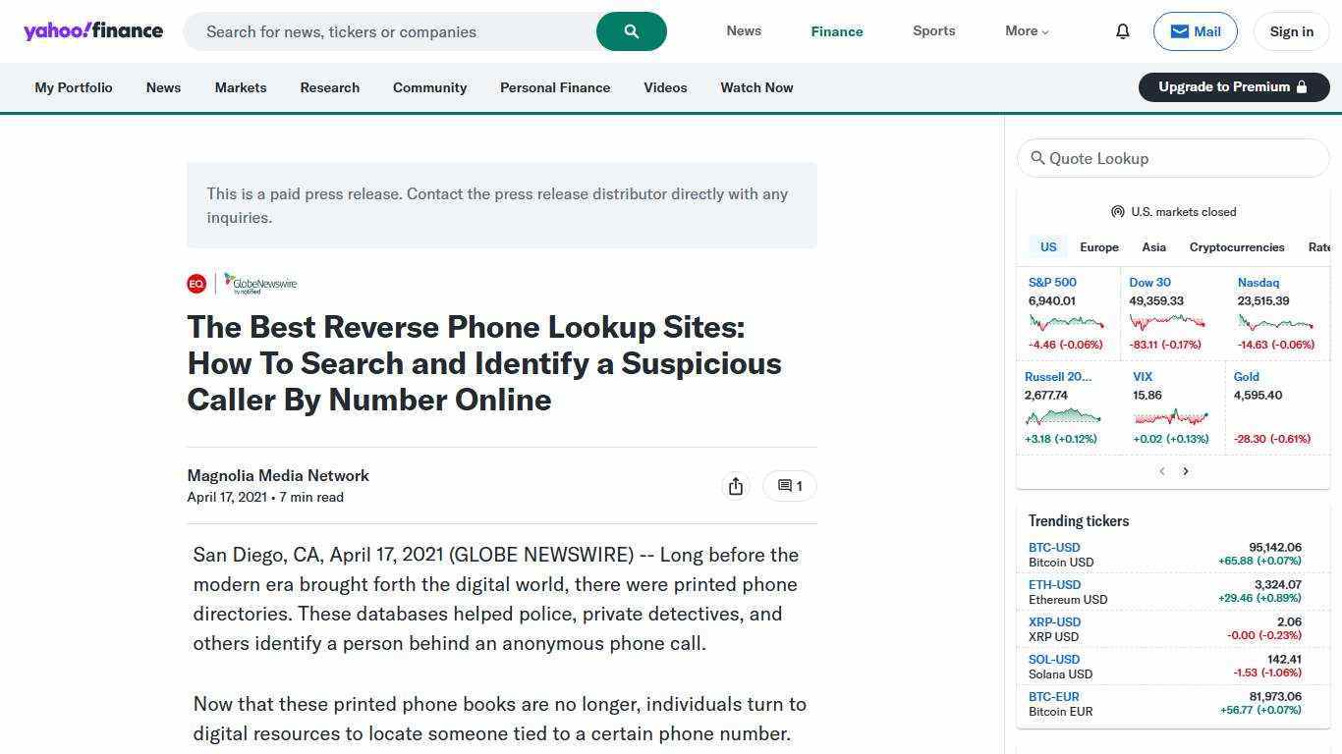1342x754 pixels.
Task: Advance the markets carousel with the right chevron
Action: pos(1186,470)
